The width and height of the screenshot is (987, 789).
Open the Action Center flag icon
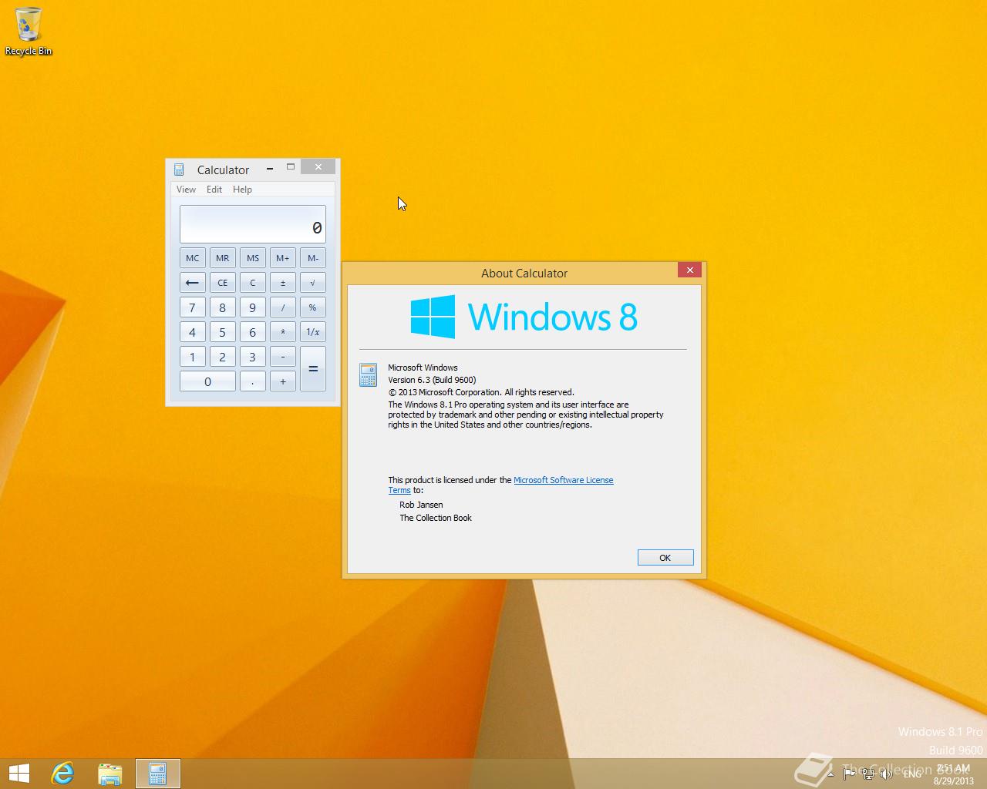[848, 774]
